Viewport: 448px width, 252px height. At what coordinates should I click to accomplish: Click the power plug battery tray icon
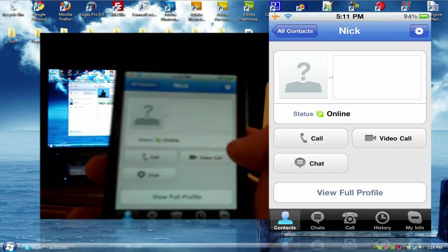pos(408,247)
